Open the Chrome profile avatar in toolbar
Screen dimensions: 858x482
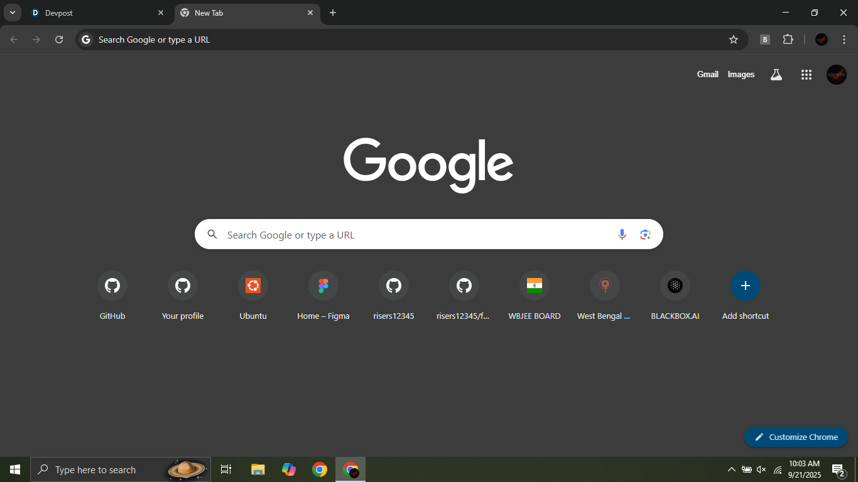click(x=822, y=40)
